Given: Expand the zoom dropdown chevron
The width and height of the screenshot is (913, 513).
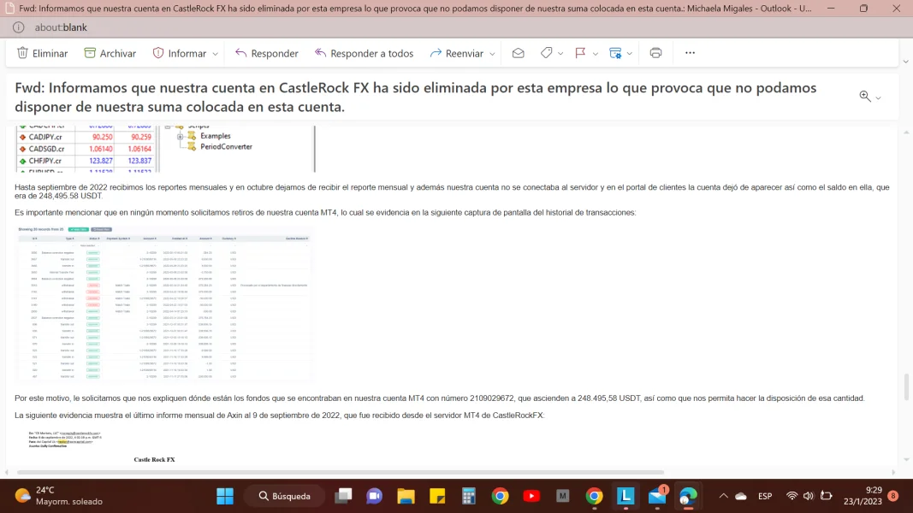Looking at the screenshot, I should [878, 97].
